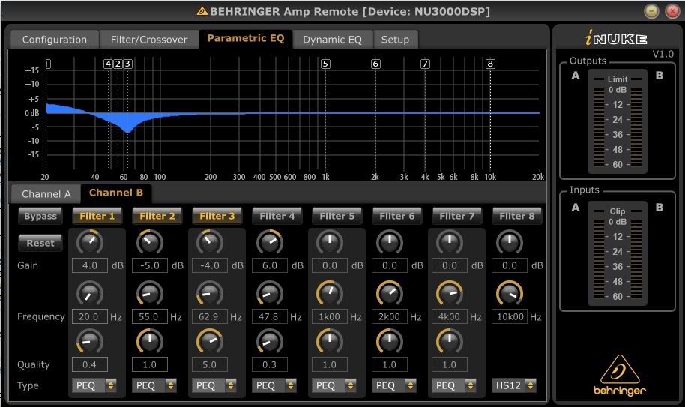
Task: Toggle Filter 2 on or off
Action: [157, 216]
